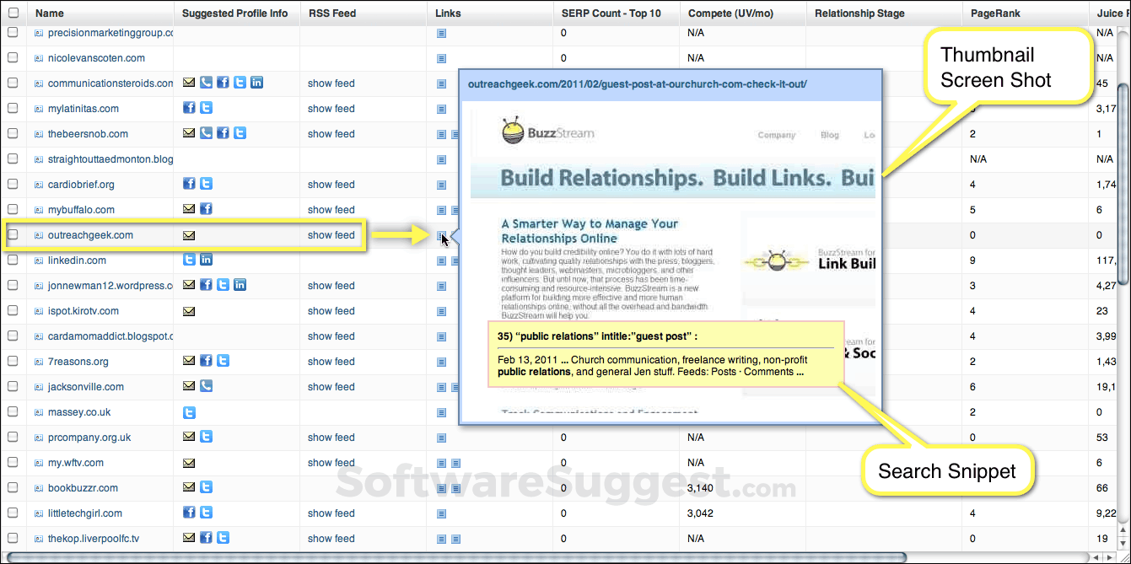Viewport: 1131px width, 564px height.
Task: Select the checkbox on the outreachgeek.com row
Action: click(12, 235)
